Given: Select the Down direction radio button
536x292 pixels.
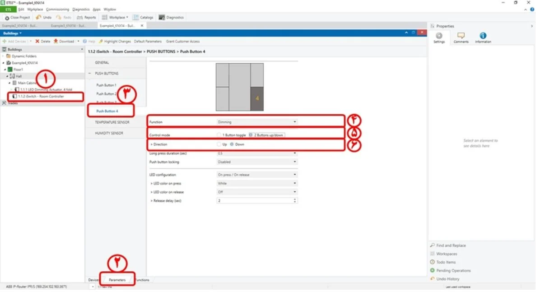Looking at the screenshot, I should 232,144.
